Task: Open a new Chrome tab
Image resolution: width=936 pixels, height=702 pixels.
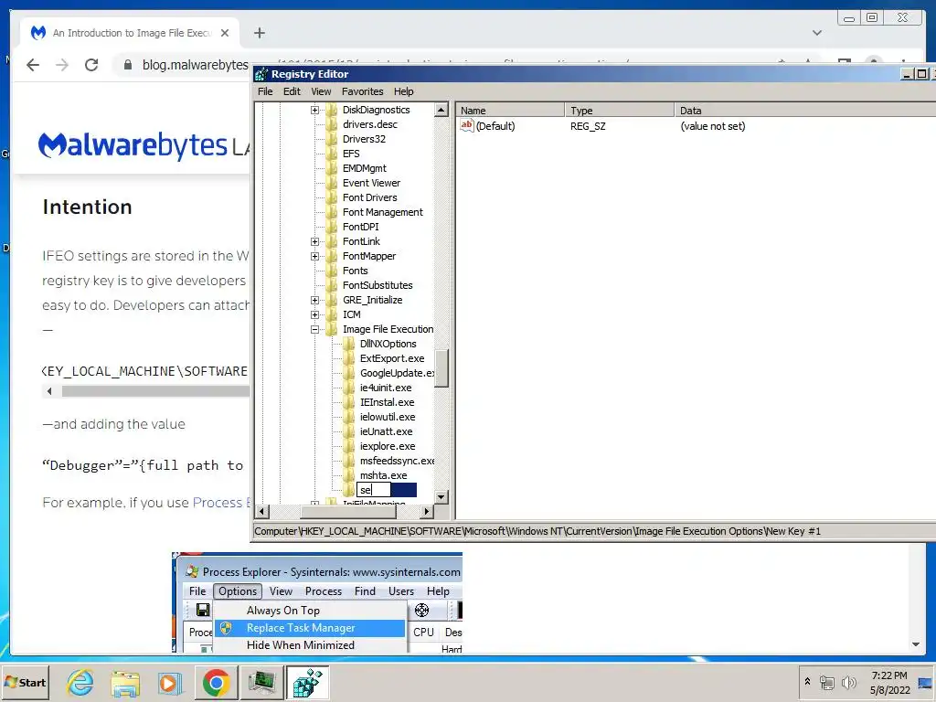Action: (x=259, y=33)
